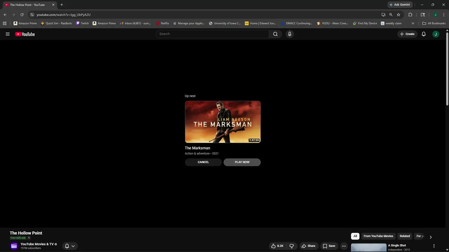Open Chrome three-dot menu

point(444,15)
